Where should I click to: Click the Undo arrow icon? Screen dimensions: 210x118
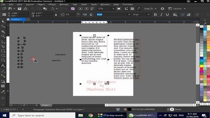[x=52, y=9]
